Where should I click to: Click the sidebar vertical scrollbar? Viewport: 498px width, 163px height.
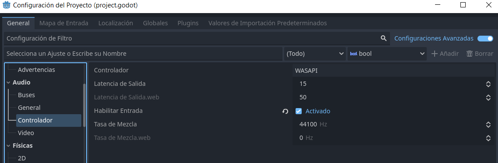click(x=84, y=105)
